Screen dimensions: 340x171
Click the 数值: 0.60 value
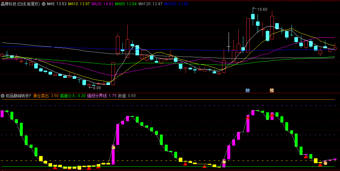coord(127,95)
